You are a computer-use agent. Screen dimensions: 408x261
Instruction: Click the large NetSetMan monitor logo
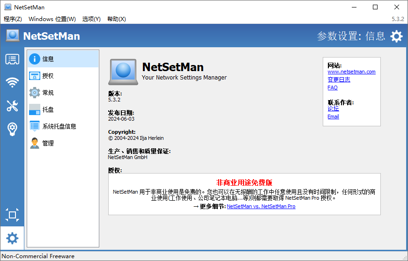click(123, 72)
